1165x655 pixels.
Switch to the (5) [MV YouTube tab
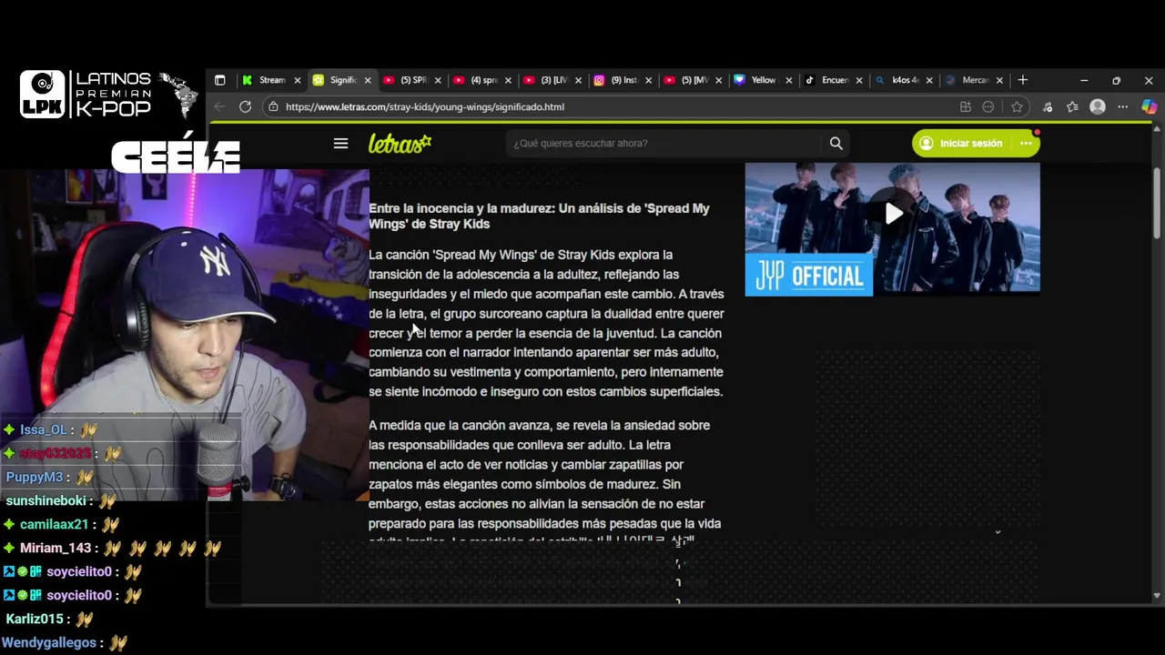coord(692,80)
